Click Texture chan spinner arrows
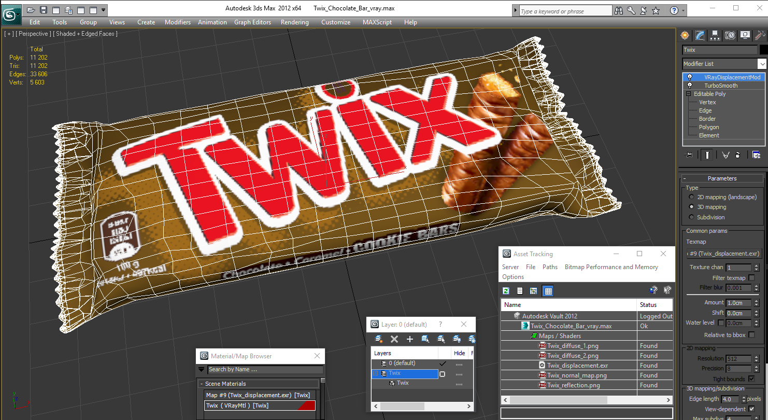The image size is (768, 420). tap(757, 268)
